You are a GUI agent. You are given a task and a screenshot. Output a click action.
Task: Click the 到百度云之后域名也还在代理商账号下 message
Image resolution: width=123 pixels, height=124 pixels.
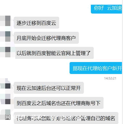(x=59, y=103)
